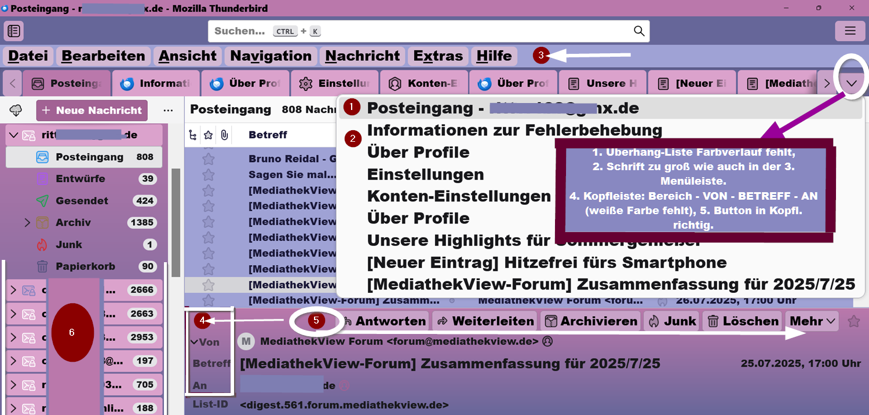Expand the account showing 2666 messages
The image size is (869, 415).
14,291
